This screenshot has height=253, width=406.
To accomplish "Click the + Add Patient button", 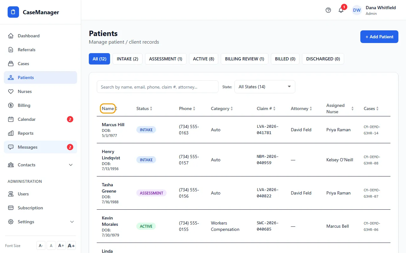I will coord(379,37).
